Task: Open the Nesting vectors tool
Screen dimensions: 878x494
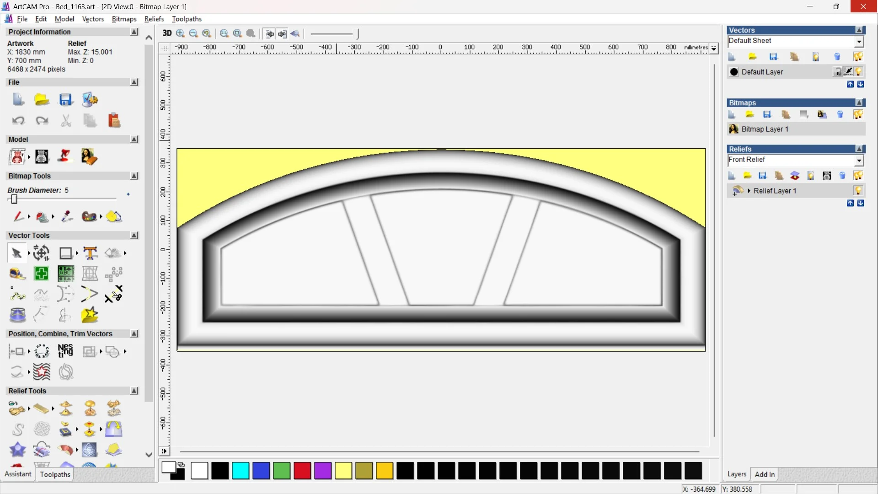Action: [65, 351]
